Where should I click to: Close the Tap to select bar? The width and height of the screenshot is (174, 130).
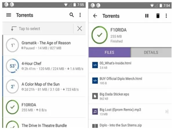tap(80, 29)
